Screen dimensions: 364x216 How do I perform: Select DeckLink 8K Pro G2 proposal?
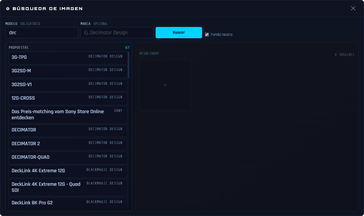[x=68, y=203]
